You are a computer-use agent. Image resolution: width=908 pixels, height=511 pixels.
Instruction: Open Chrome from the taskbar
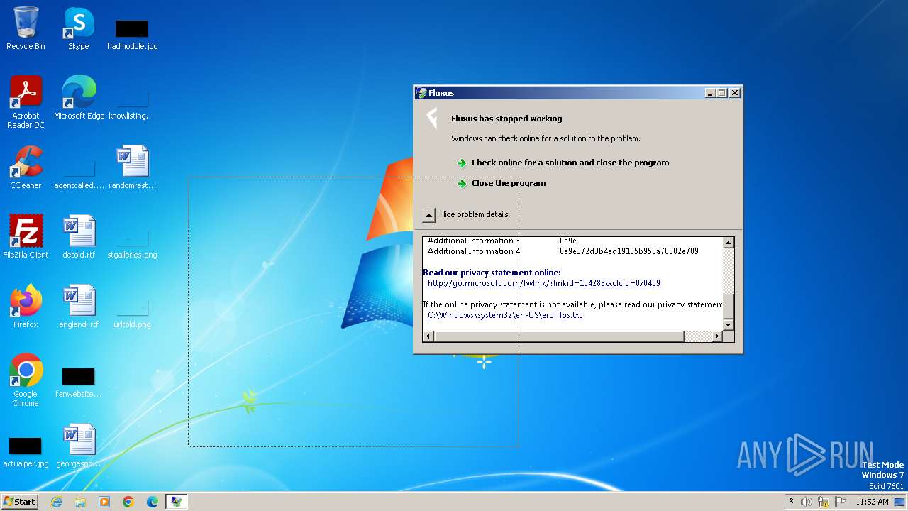pyautogui.click(x=128, y=502)
